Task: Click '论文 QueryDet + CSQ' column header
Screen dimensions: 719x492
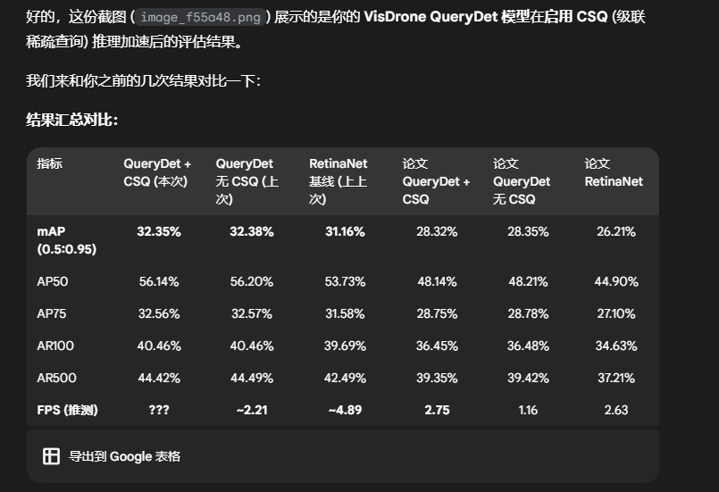Action: click(436, 181)
